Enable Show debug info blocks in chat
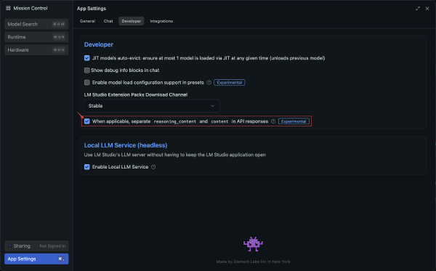 click(87, 70)
